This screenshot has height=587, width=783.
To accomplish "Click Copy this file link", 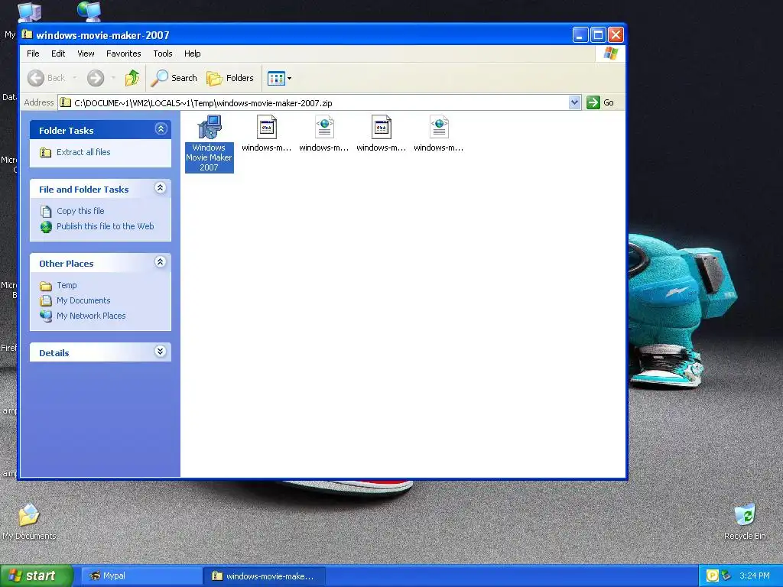I will pyautogui.click(x=80, y=211).
